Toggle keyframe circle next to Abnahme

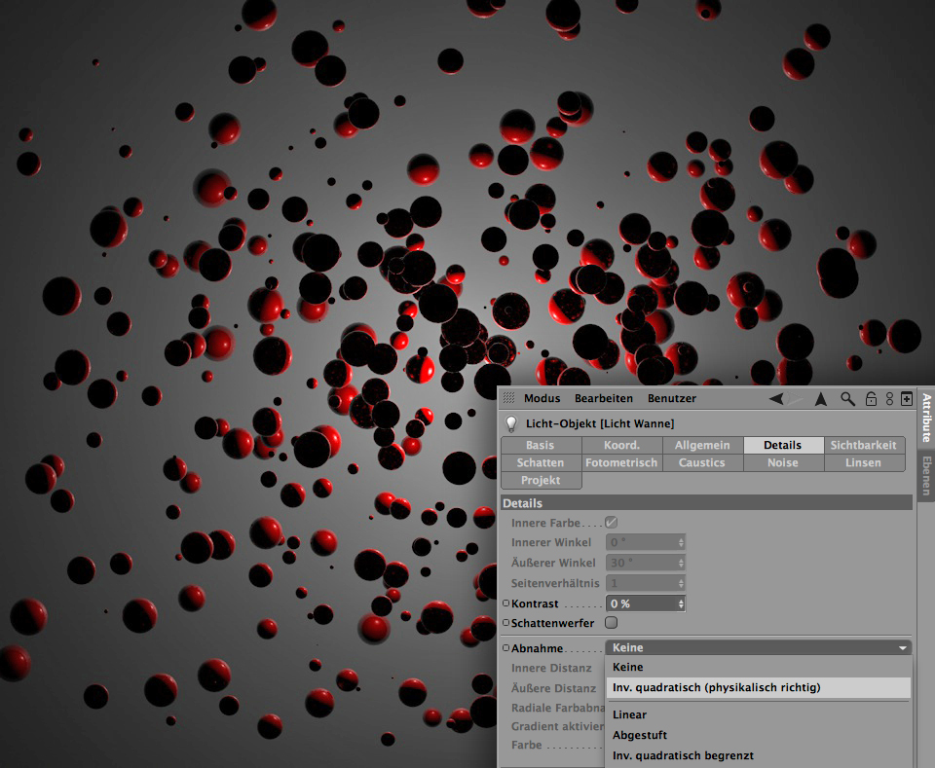pyautogui.click(x=505, y=647)
